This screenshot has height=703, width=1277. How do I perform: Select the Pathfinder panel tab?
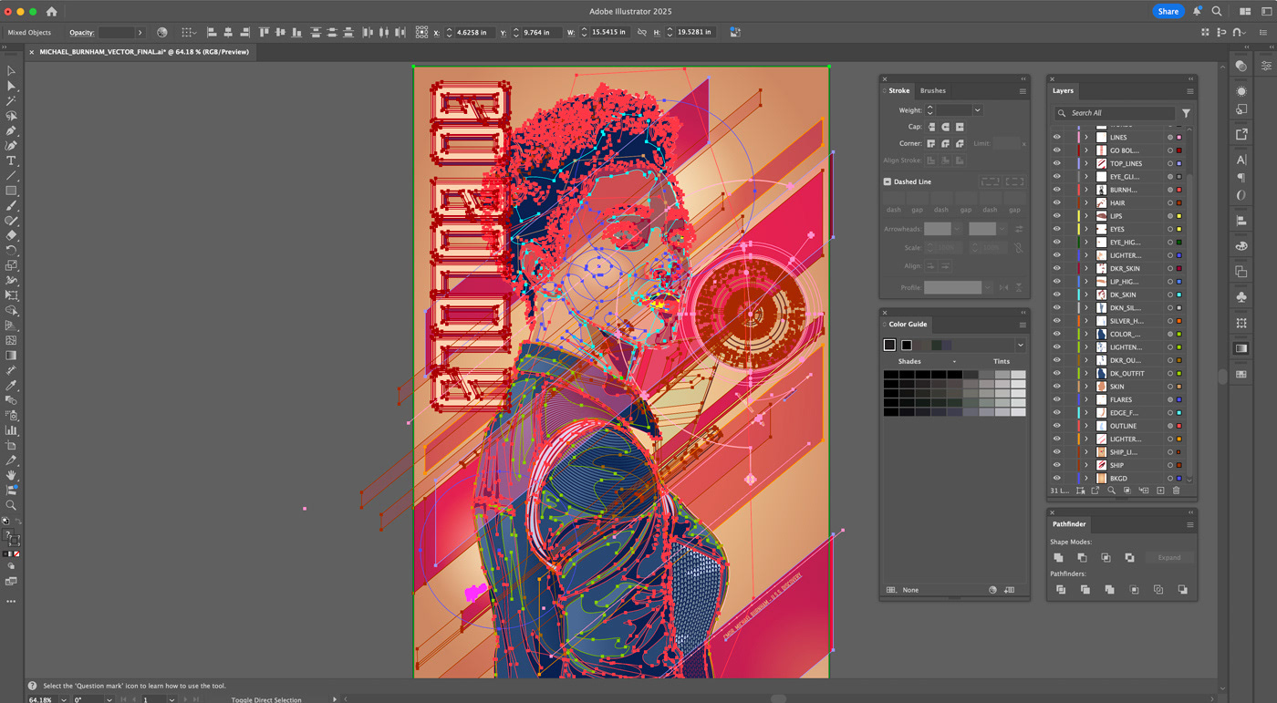[1069, 524]
